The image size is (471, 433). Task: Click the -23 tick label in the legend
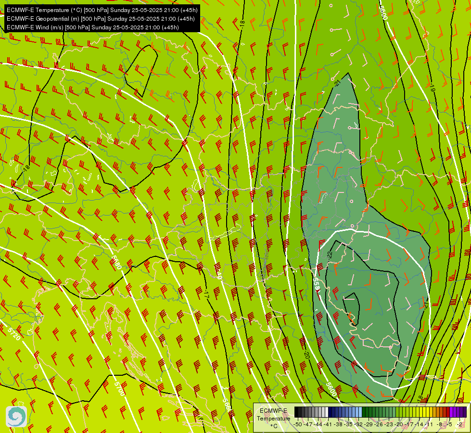tap(389, 424)
